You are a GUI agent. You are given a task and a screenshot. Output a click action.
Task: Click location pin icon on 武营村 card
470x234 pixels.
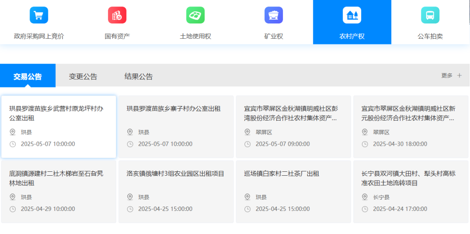pyautogui.click(x=13, y=132)
